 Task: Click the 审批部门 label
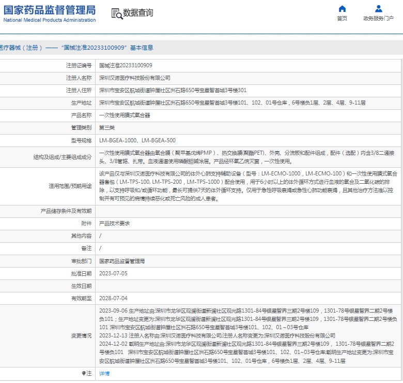[81, 261]
